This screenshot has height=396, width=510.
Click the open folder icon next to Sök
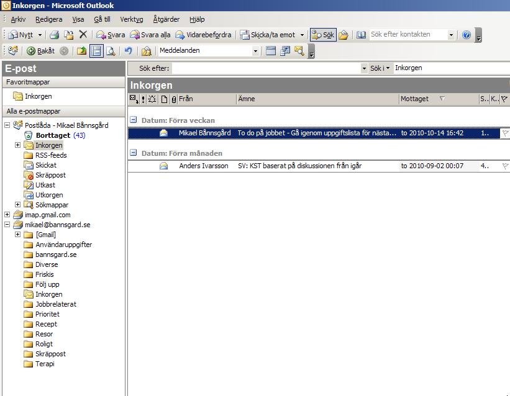click(x=343, y=35)
